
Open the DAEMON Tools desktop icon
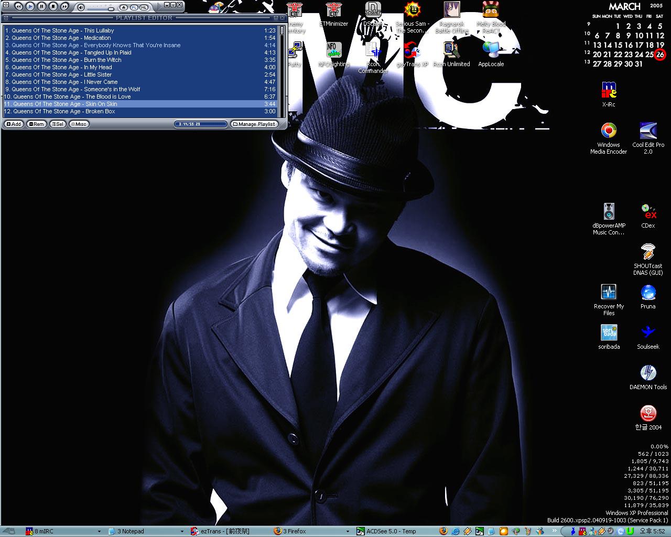[648, 373]
